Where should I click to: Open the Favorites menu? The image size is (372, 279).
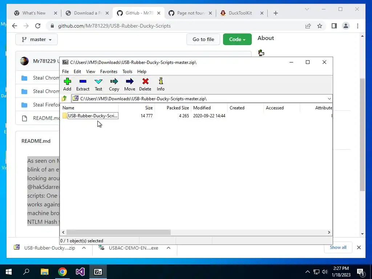(x=109, y=72)
